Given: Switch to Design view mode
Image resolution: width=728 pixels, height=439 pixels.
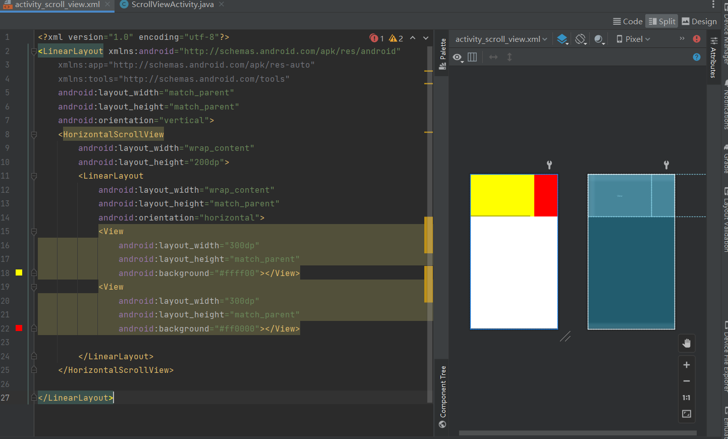Looking at the screenshot, I should (699, 21).
